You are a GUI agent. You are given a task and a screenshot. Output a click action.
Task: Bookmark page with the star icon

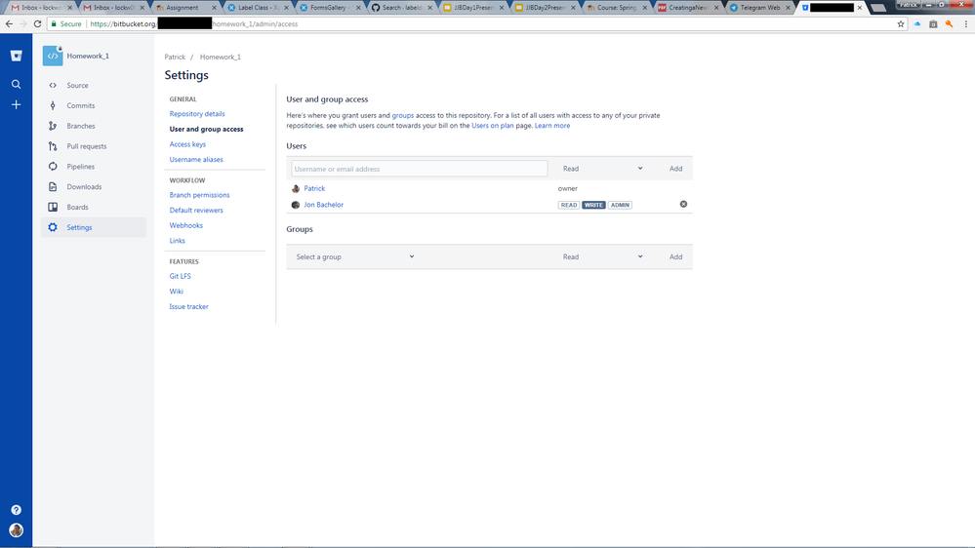click(x=901, y=23)
